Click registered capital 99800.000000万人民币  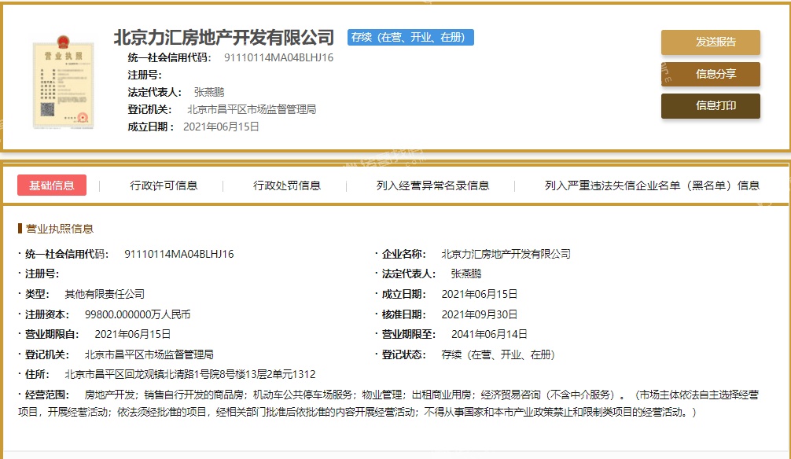click(x=138, y=314)
